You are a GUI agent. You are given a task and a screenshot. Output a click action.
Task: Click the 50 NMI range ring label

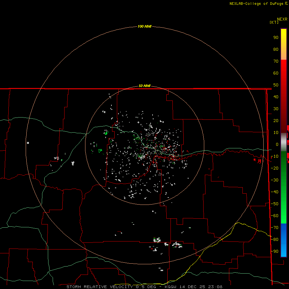(x=144, y=86)
